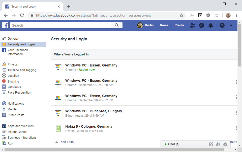Open options for Budapest, Hungary Edge session
The width and height of the screenshot is (242, 152).
pyautogui.click(x=236, y=113)
